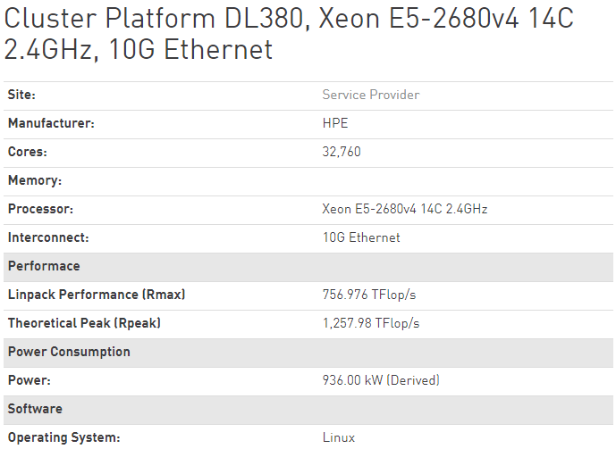Click the Linux operating system value
This screenshot has height=449, width=616.
339,437
